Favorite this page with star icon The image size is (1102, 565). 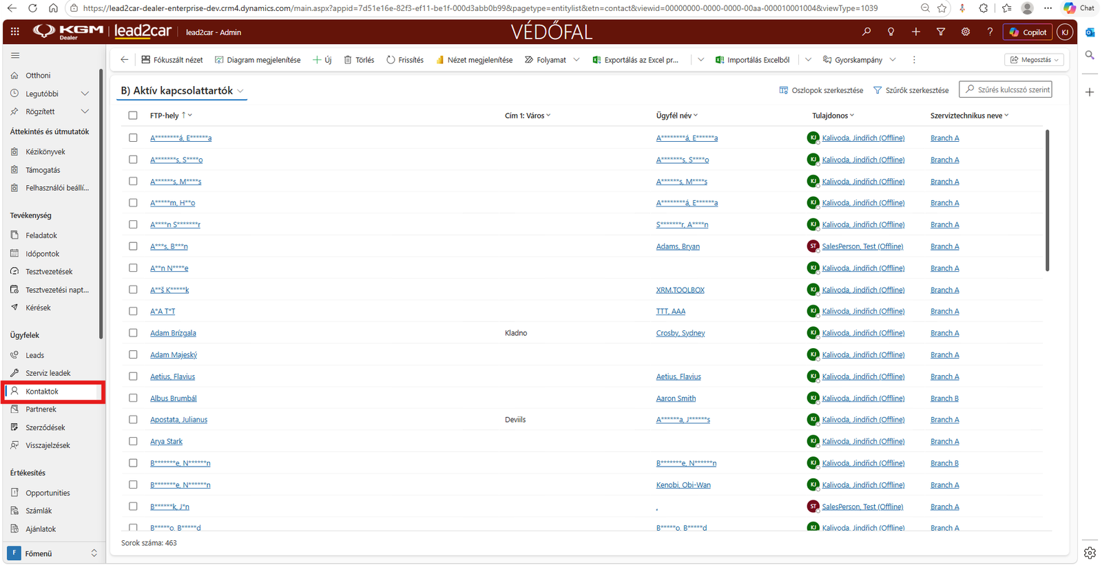click(942, 8)
